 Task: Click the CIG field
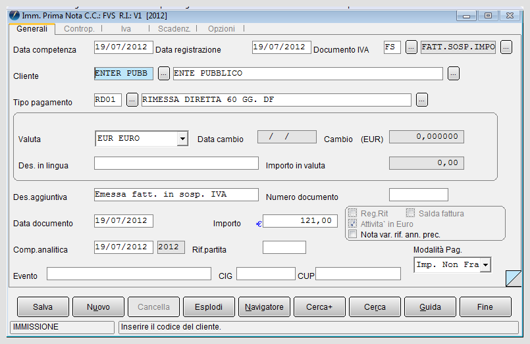[x=266, y=274]
